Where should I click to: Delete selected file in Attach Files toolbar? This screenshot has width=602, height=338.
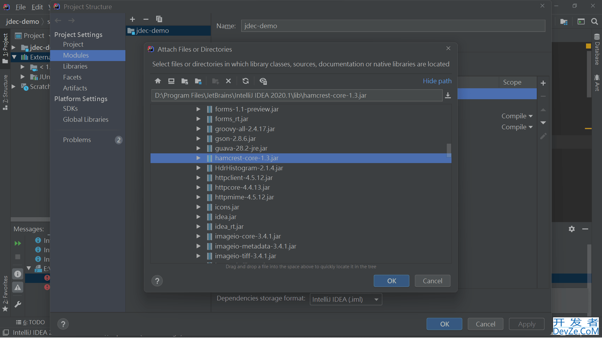point(228,81)
